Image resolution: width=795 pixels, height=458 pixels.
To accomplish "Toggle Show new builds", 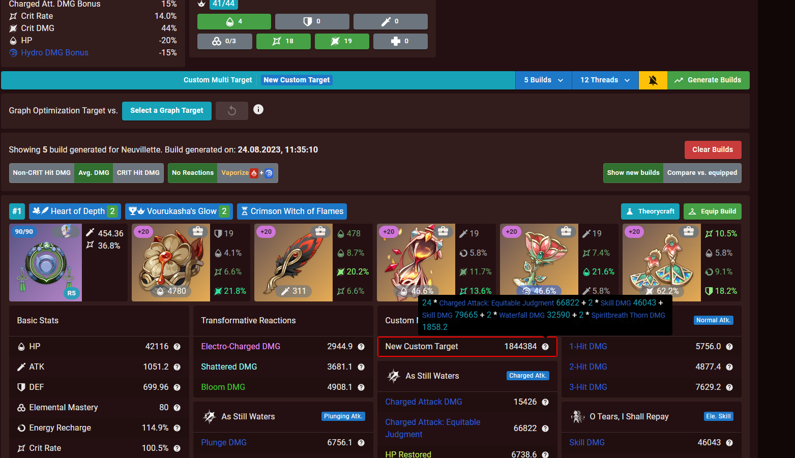I will [x=633, y=173].
